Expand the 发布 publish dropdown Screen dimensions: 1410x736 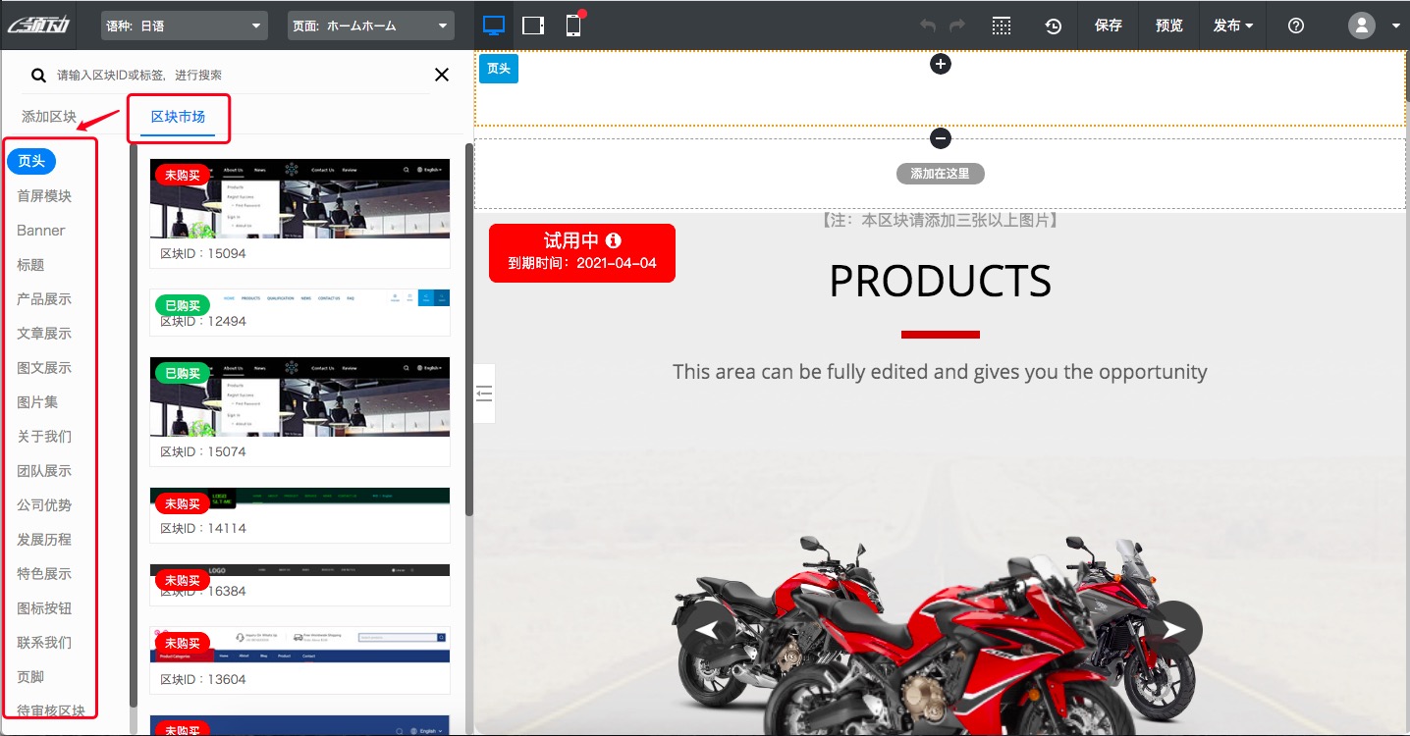tap(1233, 26)
